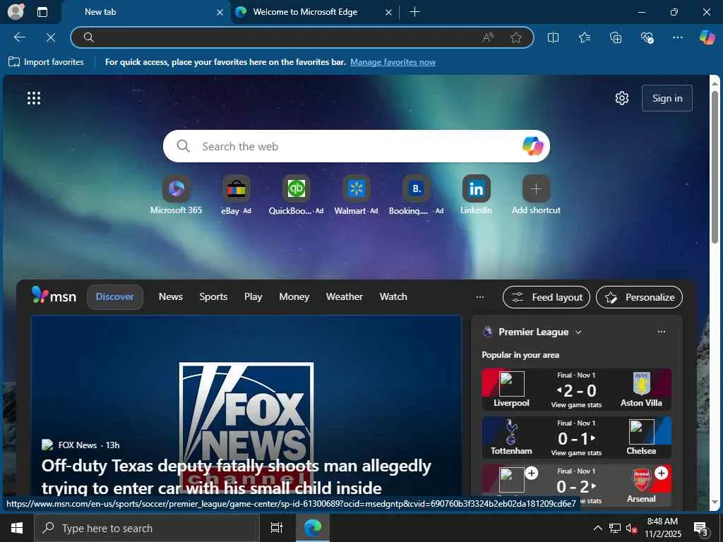Screen dimensions: 723x542
Task: Close the New tab tab
Action: point(220,13)
